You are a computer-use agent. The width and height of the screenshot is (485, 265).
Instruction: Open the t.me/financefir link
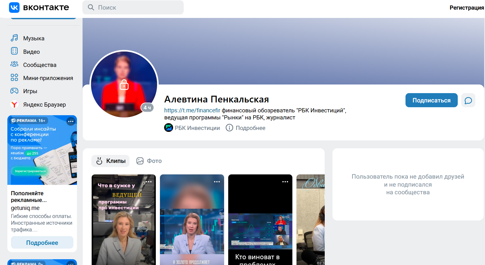coord(192,110)
